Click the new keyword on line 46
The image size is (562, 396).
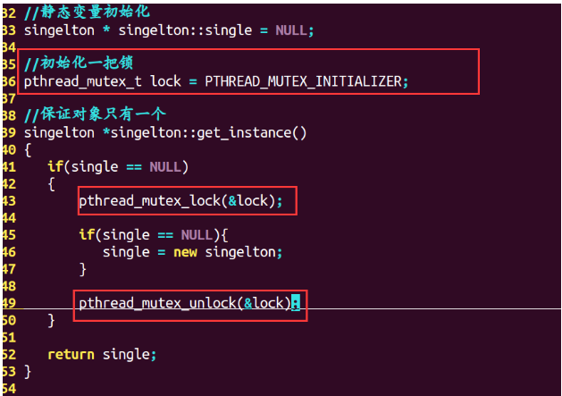coord(185,252)
